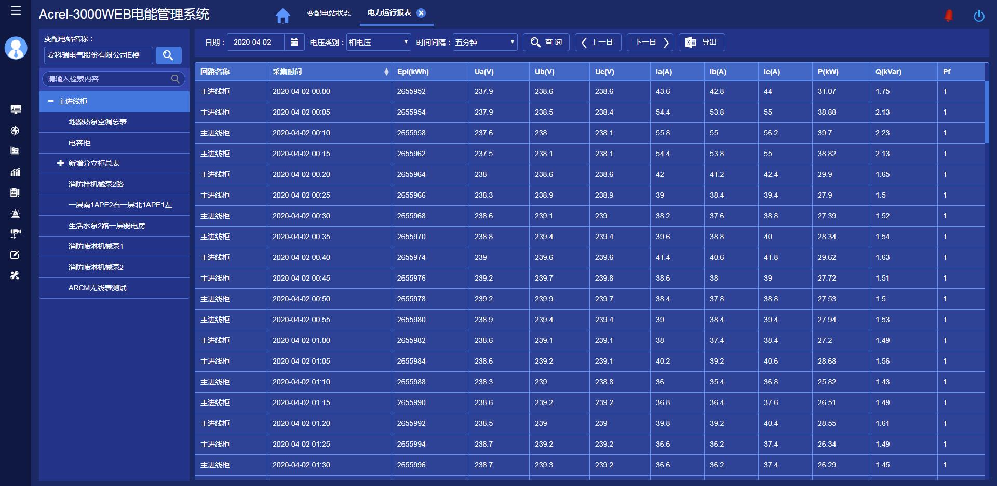Image resolution: width=997 pixels, height=486 pixels.
Task: Switch to the 变配电站状态 tab
Action: coord(328,13)
